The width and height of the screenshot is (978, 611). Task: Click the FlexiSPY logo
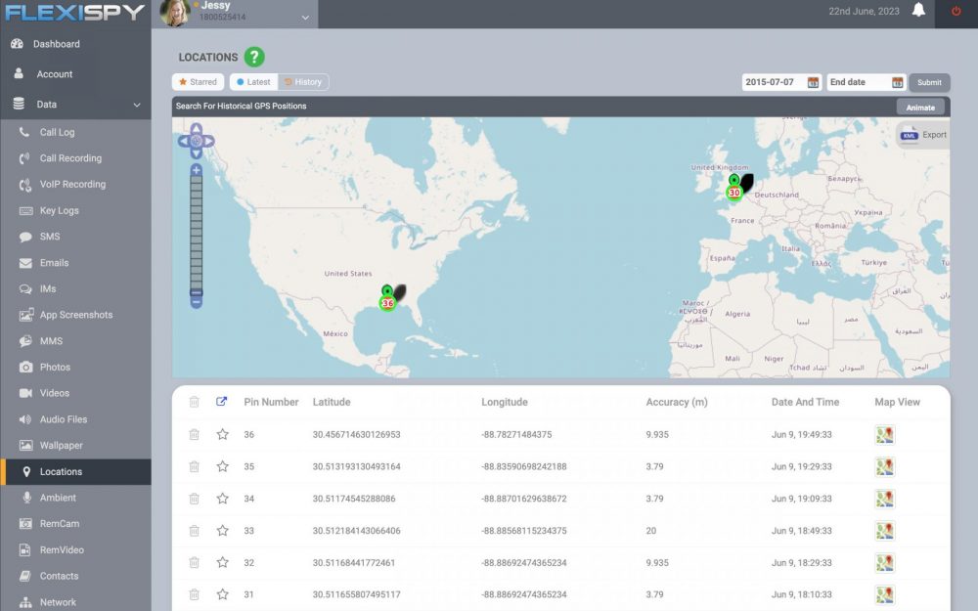(x=75, y=13)
